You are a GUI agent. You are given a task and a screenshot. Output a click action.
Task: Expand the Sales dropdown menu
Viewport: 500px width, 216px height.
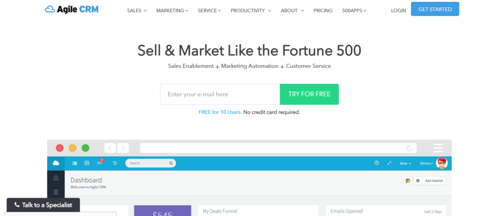tap(137, 10)
